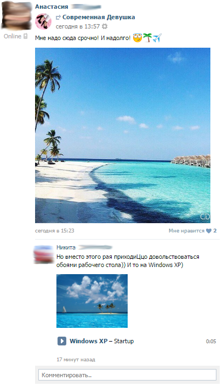The width and height of the screenshot is (223, 386).
Task: Click the 17 минут назад comment time
Action: (x=76, y=360)
